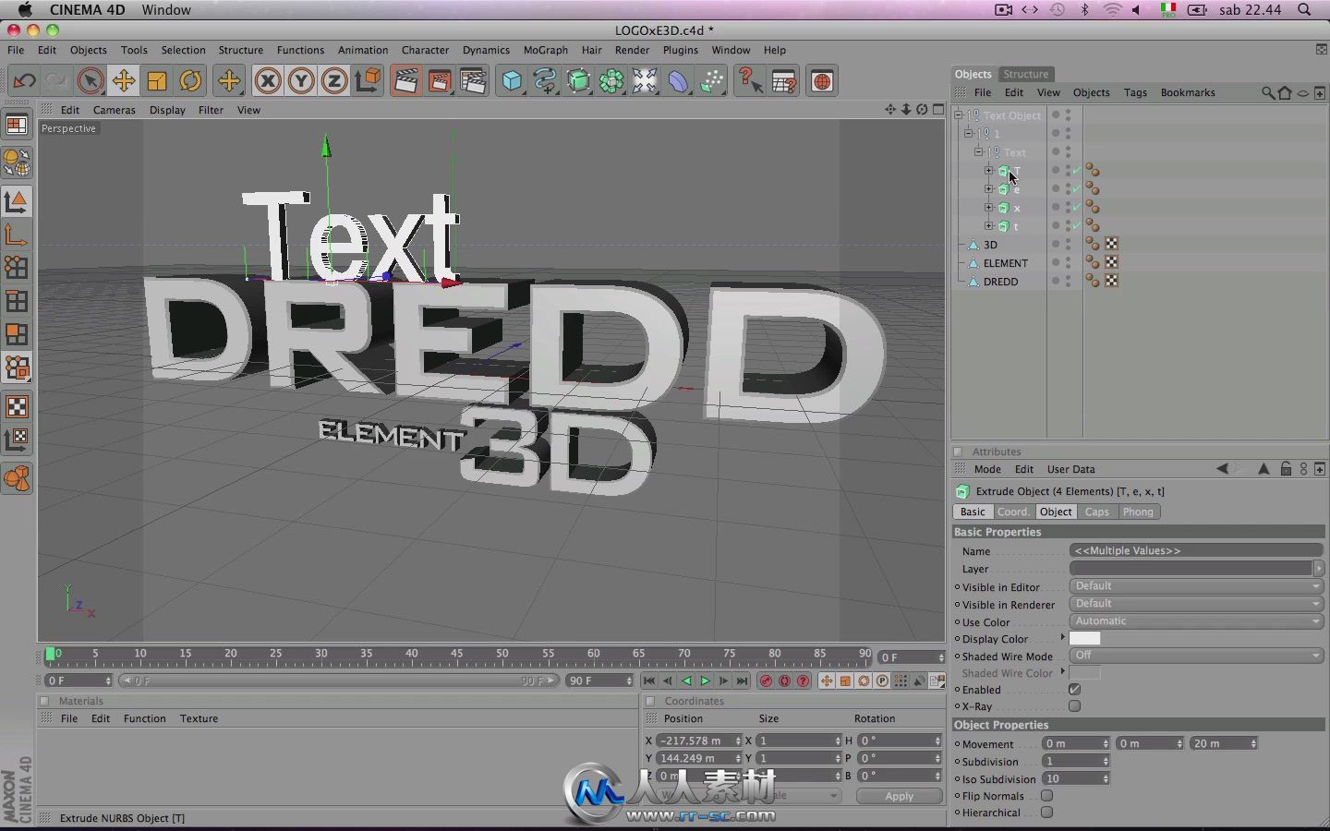Viewport: 1330px width, 831px height.
Task: Go to the end of the animation
Action: (742, 680)
